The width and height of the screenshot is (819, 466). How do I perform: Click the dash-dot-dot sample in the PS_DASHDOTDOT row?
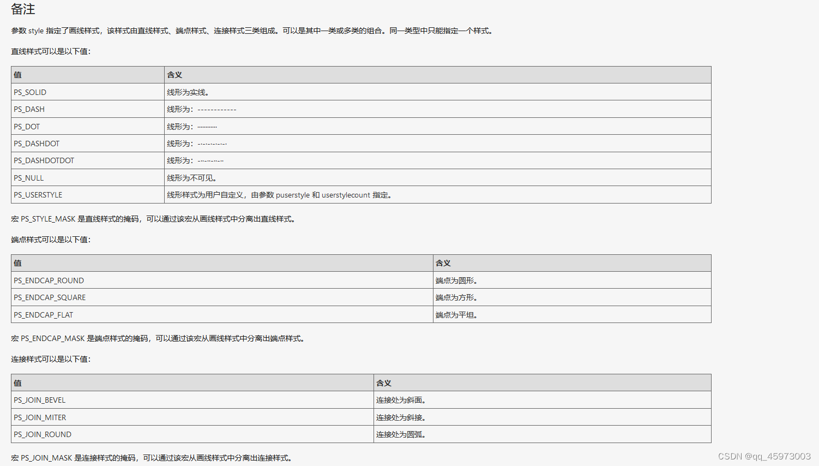pyautogui.click(x=210, y=161)
